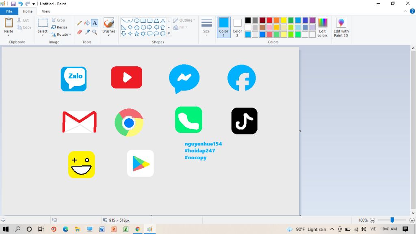This screenshot has height=234, width=416.
Task: Click the zoom in plus button
Action: click(x=412, y=220)
